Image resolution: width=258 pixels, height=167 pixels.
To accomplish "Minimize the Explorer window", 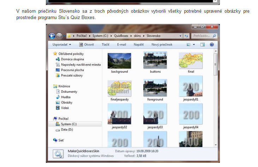I will click(195, 27).
